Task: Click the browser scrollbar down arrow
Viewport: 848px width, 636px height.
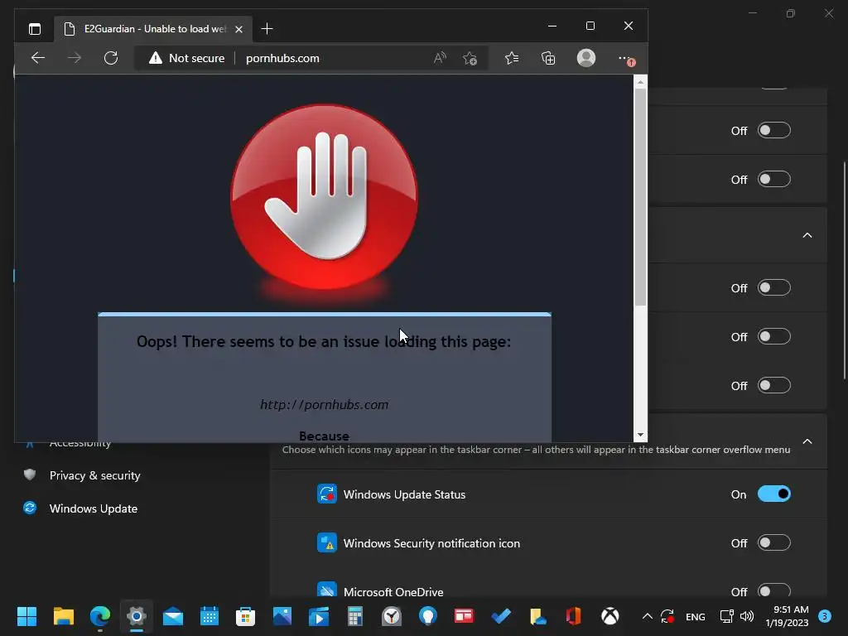Action: click(x=640, y=435)
